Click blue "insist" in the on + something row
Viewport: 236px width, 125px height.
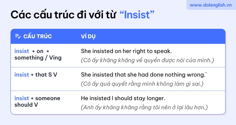22,51
